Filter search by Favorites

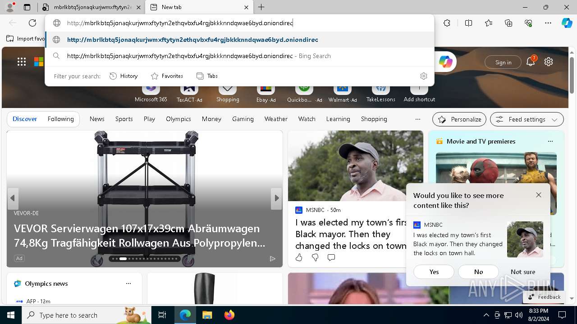point(167,76)
